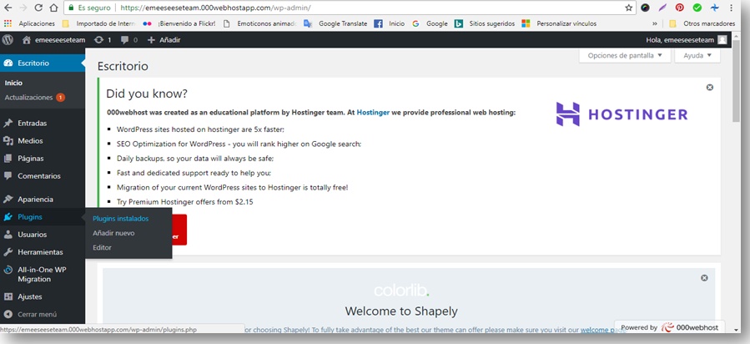Follow the Hostinger link in notice text
This screenshot has height=344, width=750.
(x=373, y=113)
